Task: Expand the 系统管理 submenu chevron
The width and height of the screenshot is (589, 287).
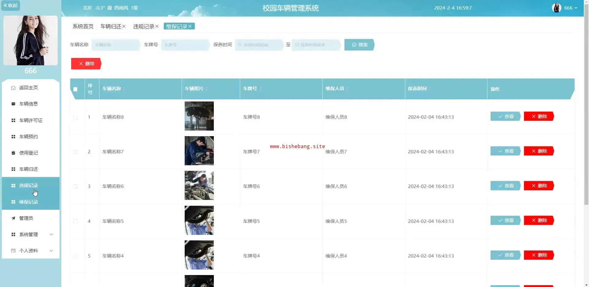Action: point(51,235)
